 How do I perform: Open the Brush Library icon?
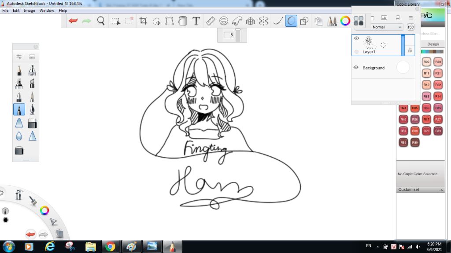[x=32, y=57]
